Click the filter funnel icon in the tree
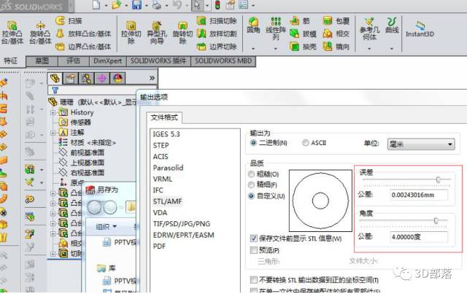Viewport: 467px width, 294px height. (55, 90)
